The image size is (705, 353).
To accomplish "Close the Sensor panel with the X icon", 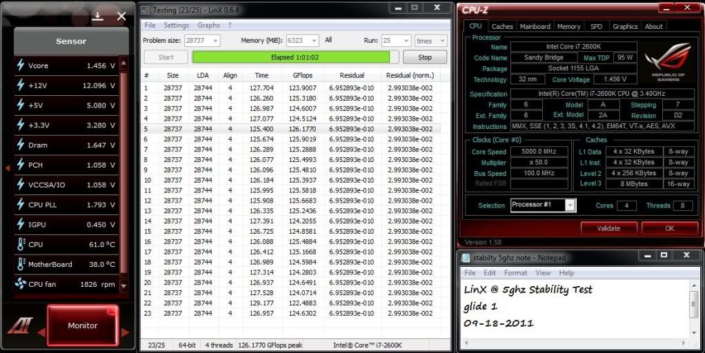I will [121, 16].
